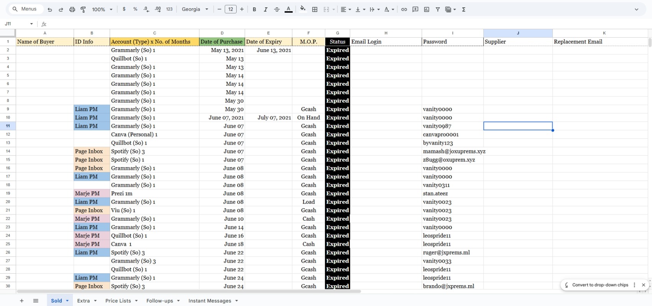Increase font size with plus button
The height and width of the screenshot is (306, 652).
242,9
